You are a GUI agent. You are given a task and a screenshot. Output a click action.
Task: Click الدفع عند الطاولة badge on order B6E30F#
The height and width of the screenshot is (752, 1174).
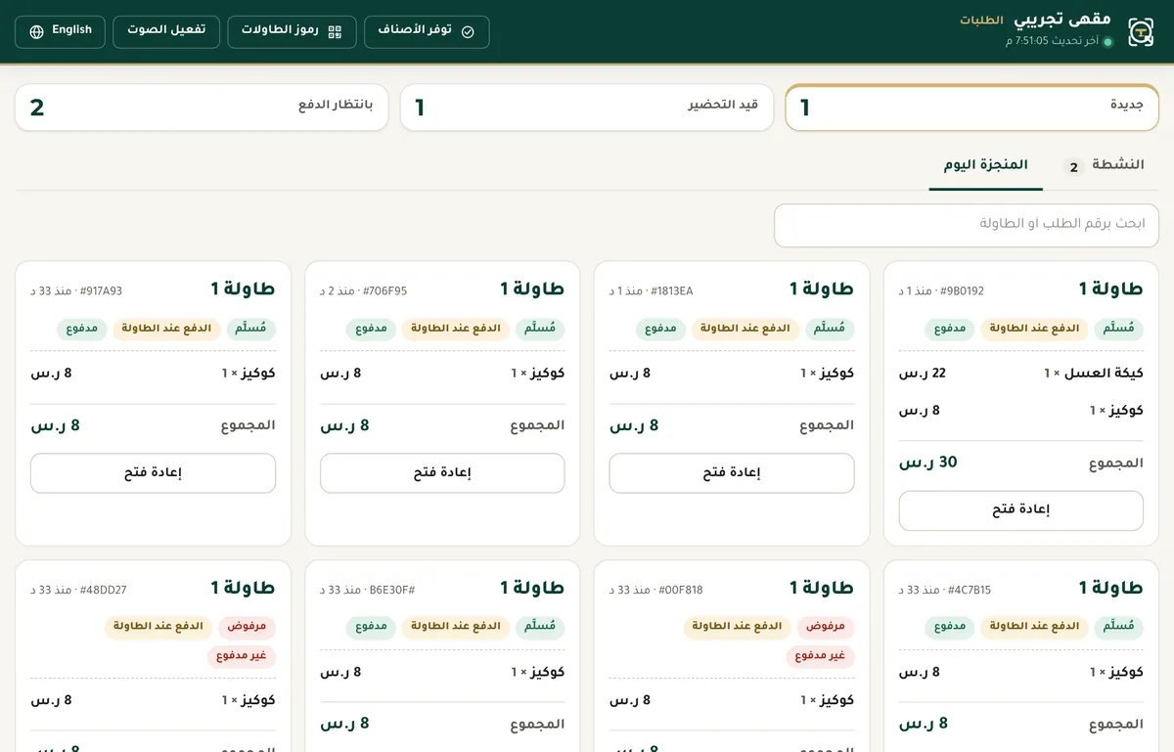[x=456, y=626]
